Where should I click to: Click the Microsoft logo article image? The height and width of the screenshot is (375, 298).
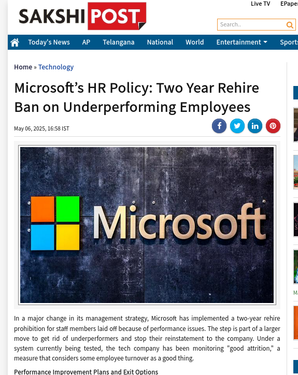[x=147, y=225]
